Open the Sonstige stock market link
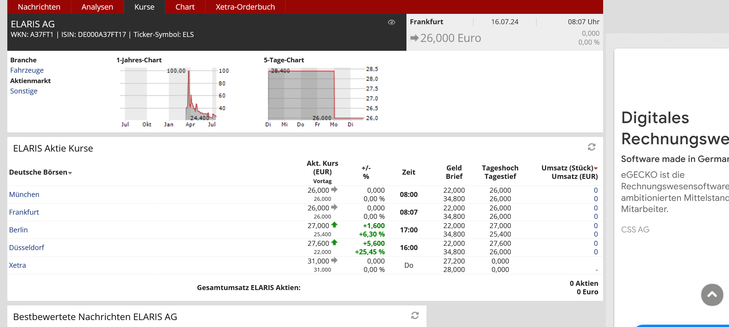Screen dimensions: 729x327 coord(23,91)
